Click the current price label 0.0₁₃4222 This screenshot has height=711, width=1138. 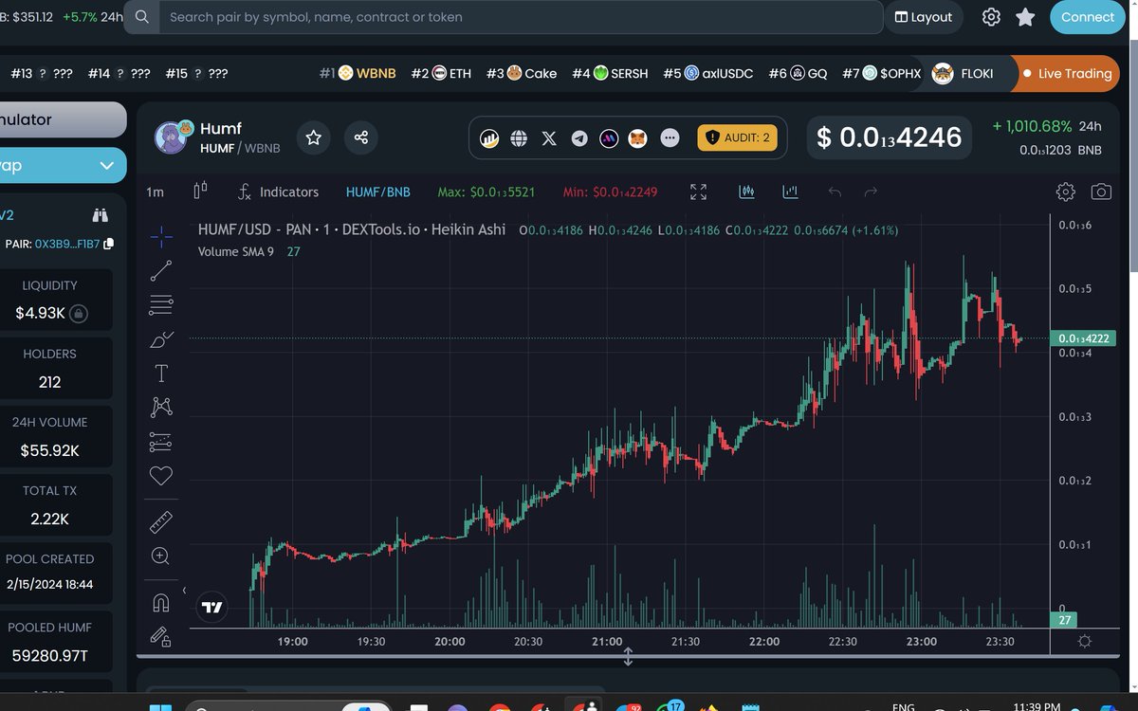point(1081,338)
